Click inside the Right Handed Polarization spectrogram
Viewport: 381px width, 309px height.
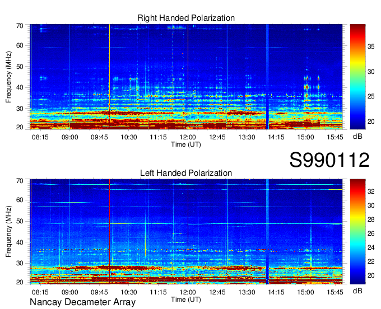coord(186,77)
